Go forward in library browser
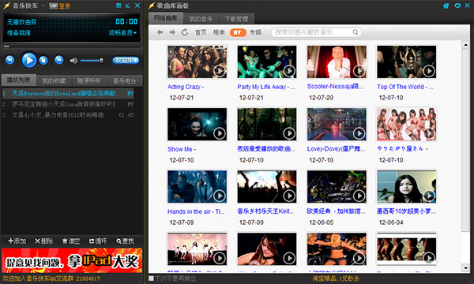The height and width of the screenshot is (284, 474). pyautogui.click(x=172, y=32)
